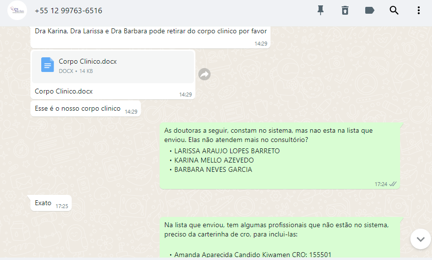Image resolution: width=432 pixels, height=260 pixels.
Task: Click the KARINA MELLO AZEVEDO list entry
Action: click(x=214, y=160)
